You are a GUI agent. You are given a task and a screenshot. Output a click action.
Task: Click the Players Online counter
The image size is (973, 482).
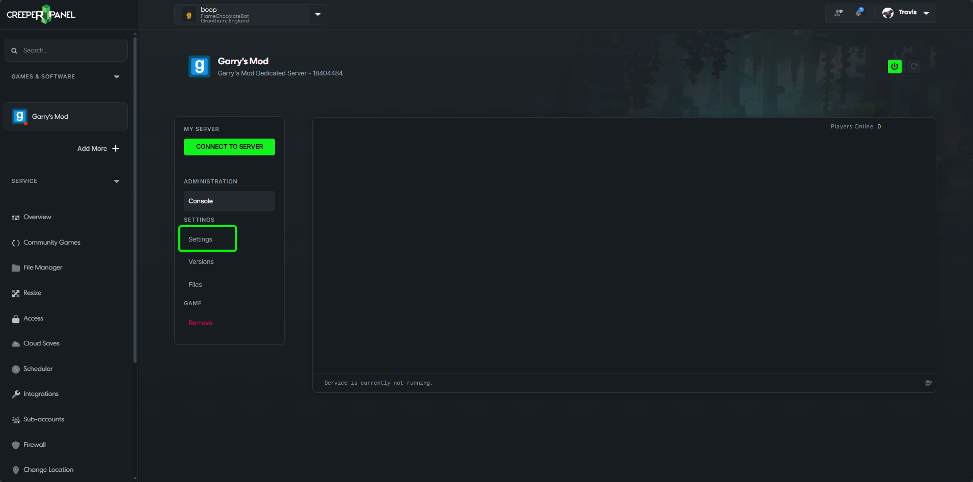point(856,126)
